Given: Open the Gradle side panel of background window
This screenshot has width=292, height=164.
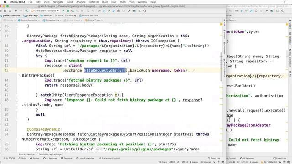Looking at the screenshot, I should click(x=290, y=25).
